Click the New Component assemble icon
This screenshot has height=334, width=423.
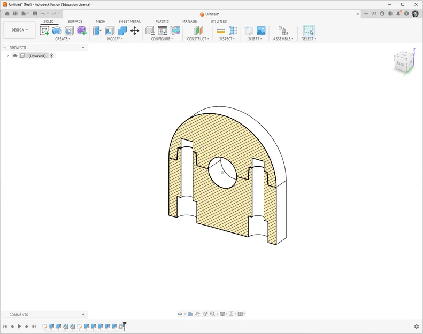tap(283, 30)
